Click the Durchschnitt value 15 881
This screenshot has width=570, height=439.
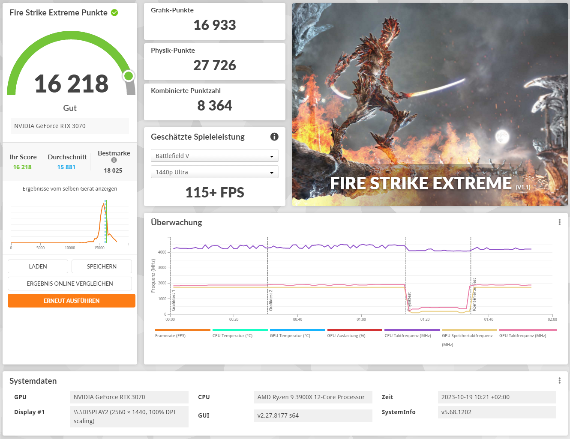coord(66,167)
